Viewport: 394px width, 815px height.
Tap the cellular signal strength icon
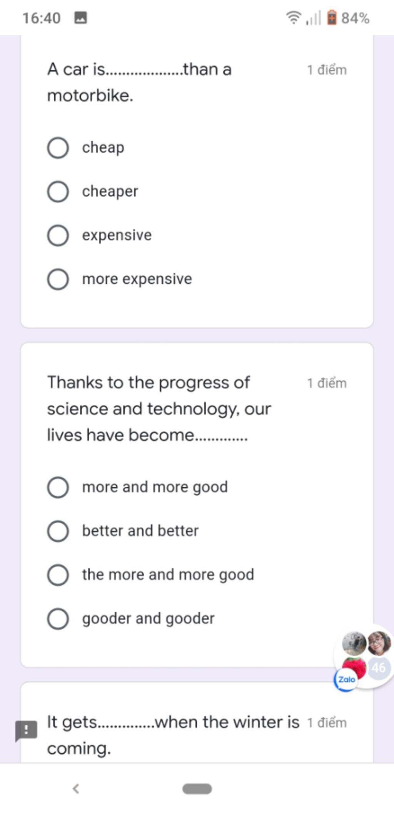tap(313, 18)
